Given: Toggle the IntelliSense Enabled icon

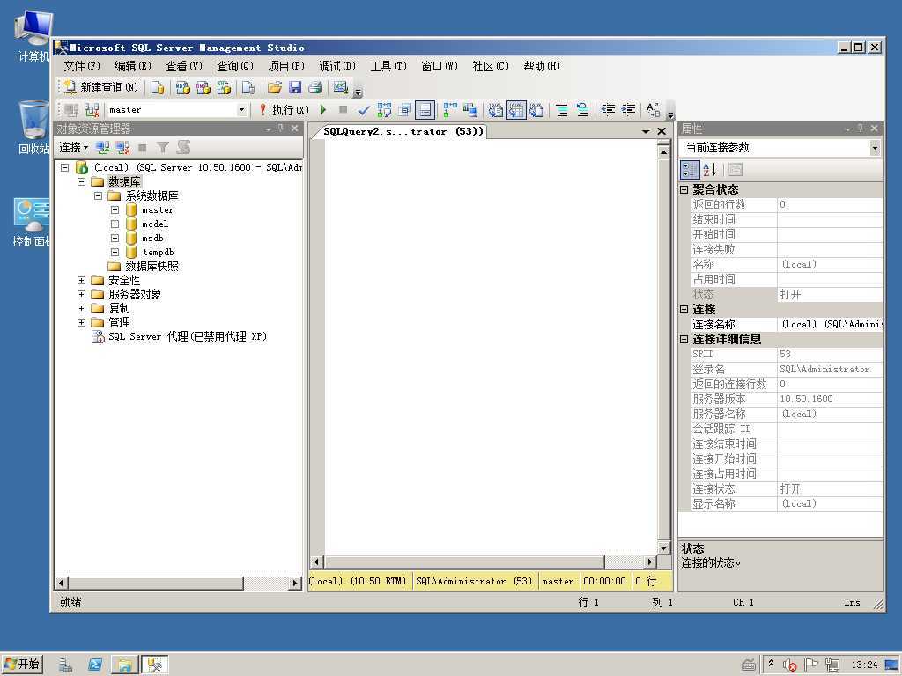Looking at the screenshot, I should point(425,110).
